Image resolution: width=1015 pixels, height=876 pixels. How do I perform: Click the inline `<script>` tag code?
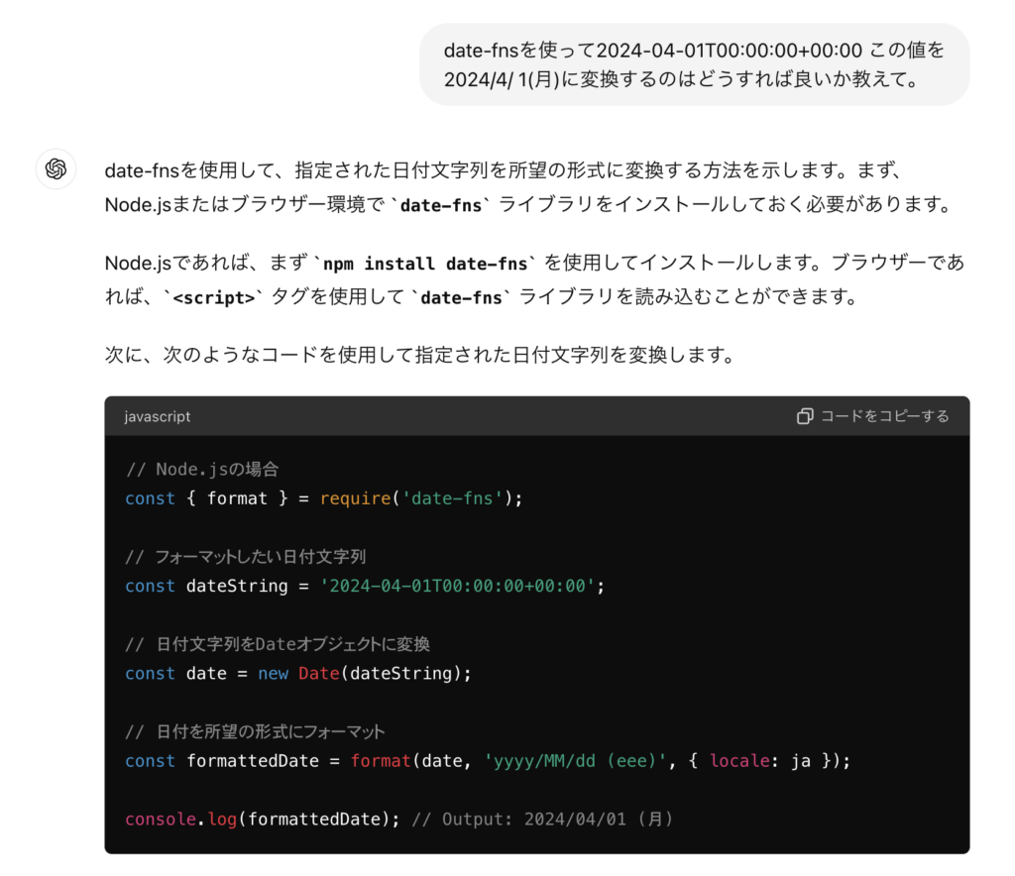214,297
